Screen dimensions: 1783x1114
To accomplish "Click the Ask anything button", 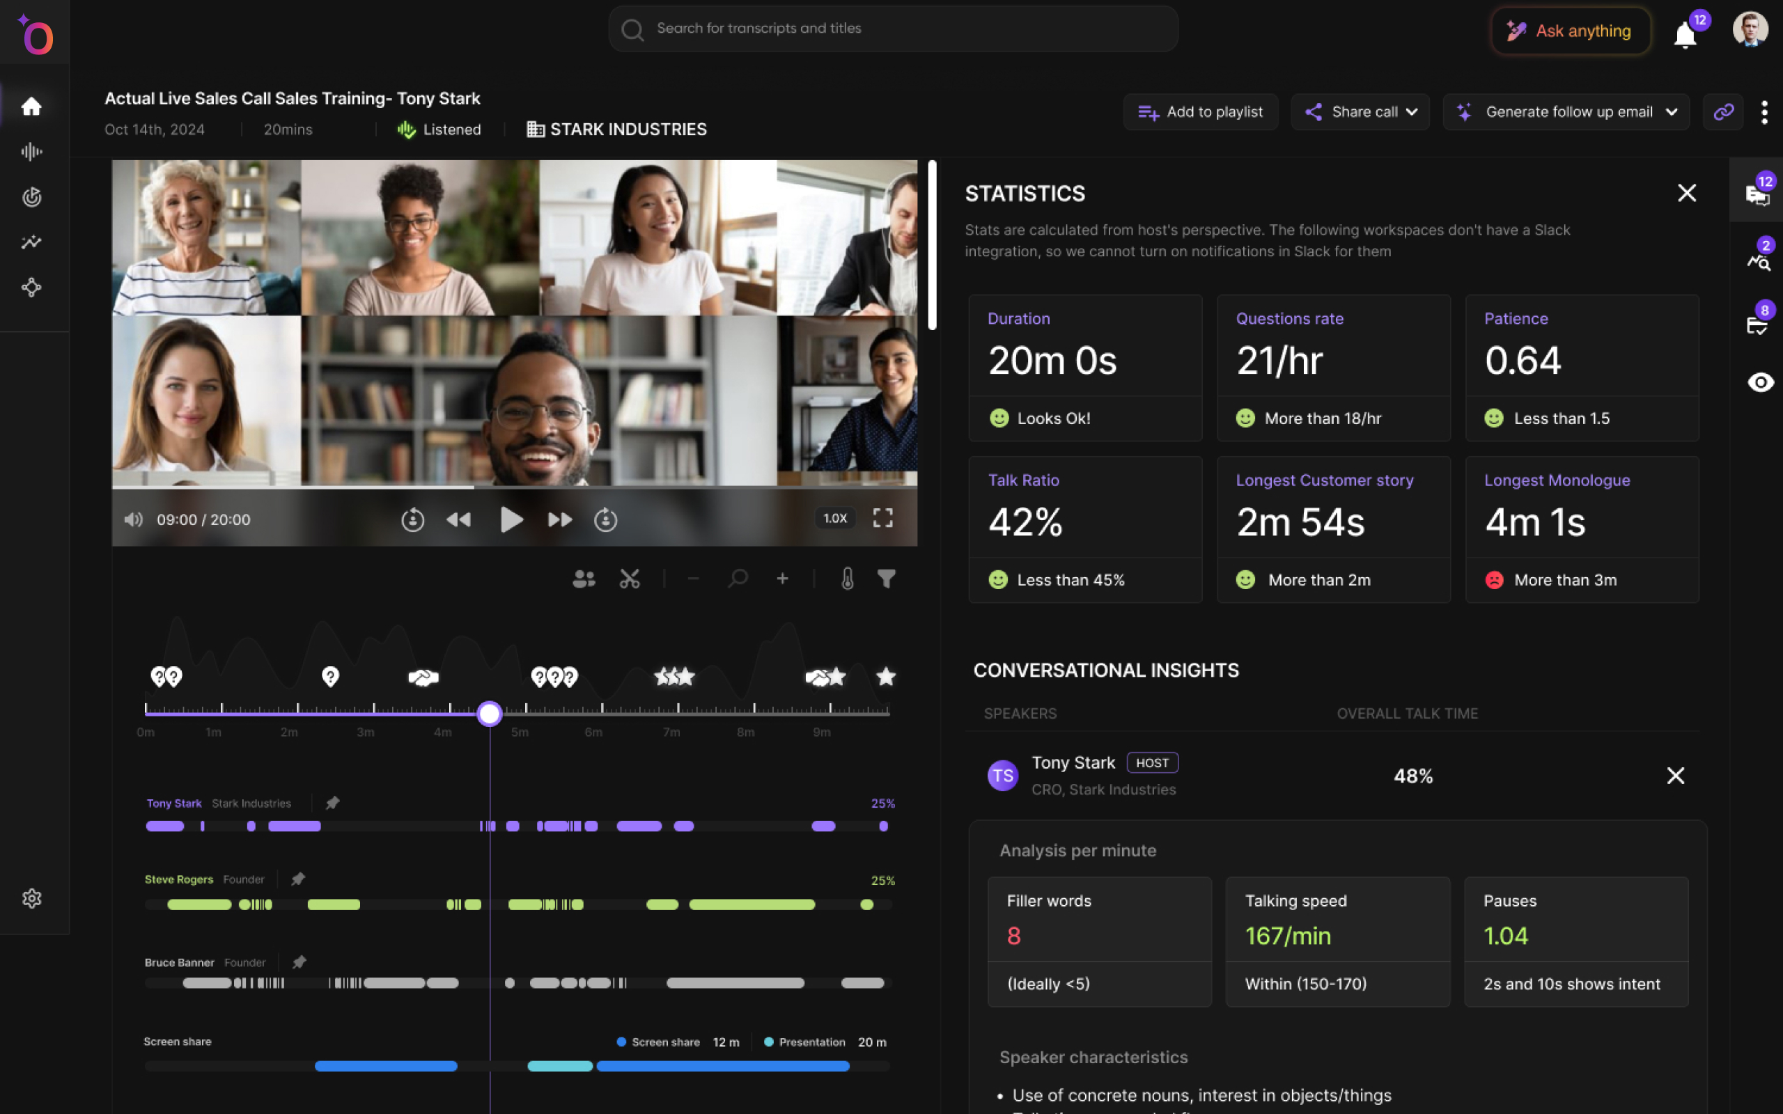I will (1570, 31).
